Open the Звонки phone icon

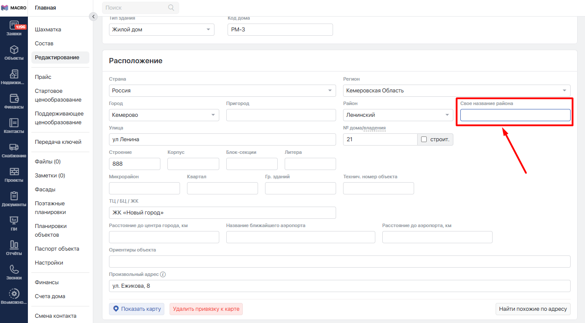pos(14,269)
